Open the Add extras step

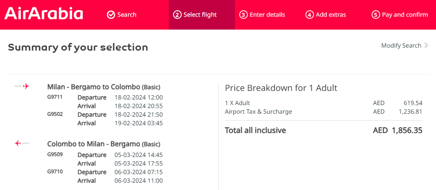click(326, 15)
